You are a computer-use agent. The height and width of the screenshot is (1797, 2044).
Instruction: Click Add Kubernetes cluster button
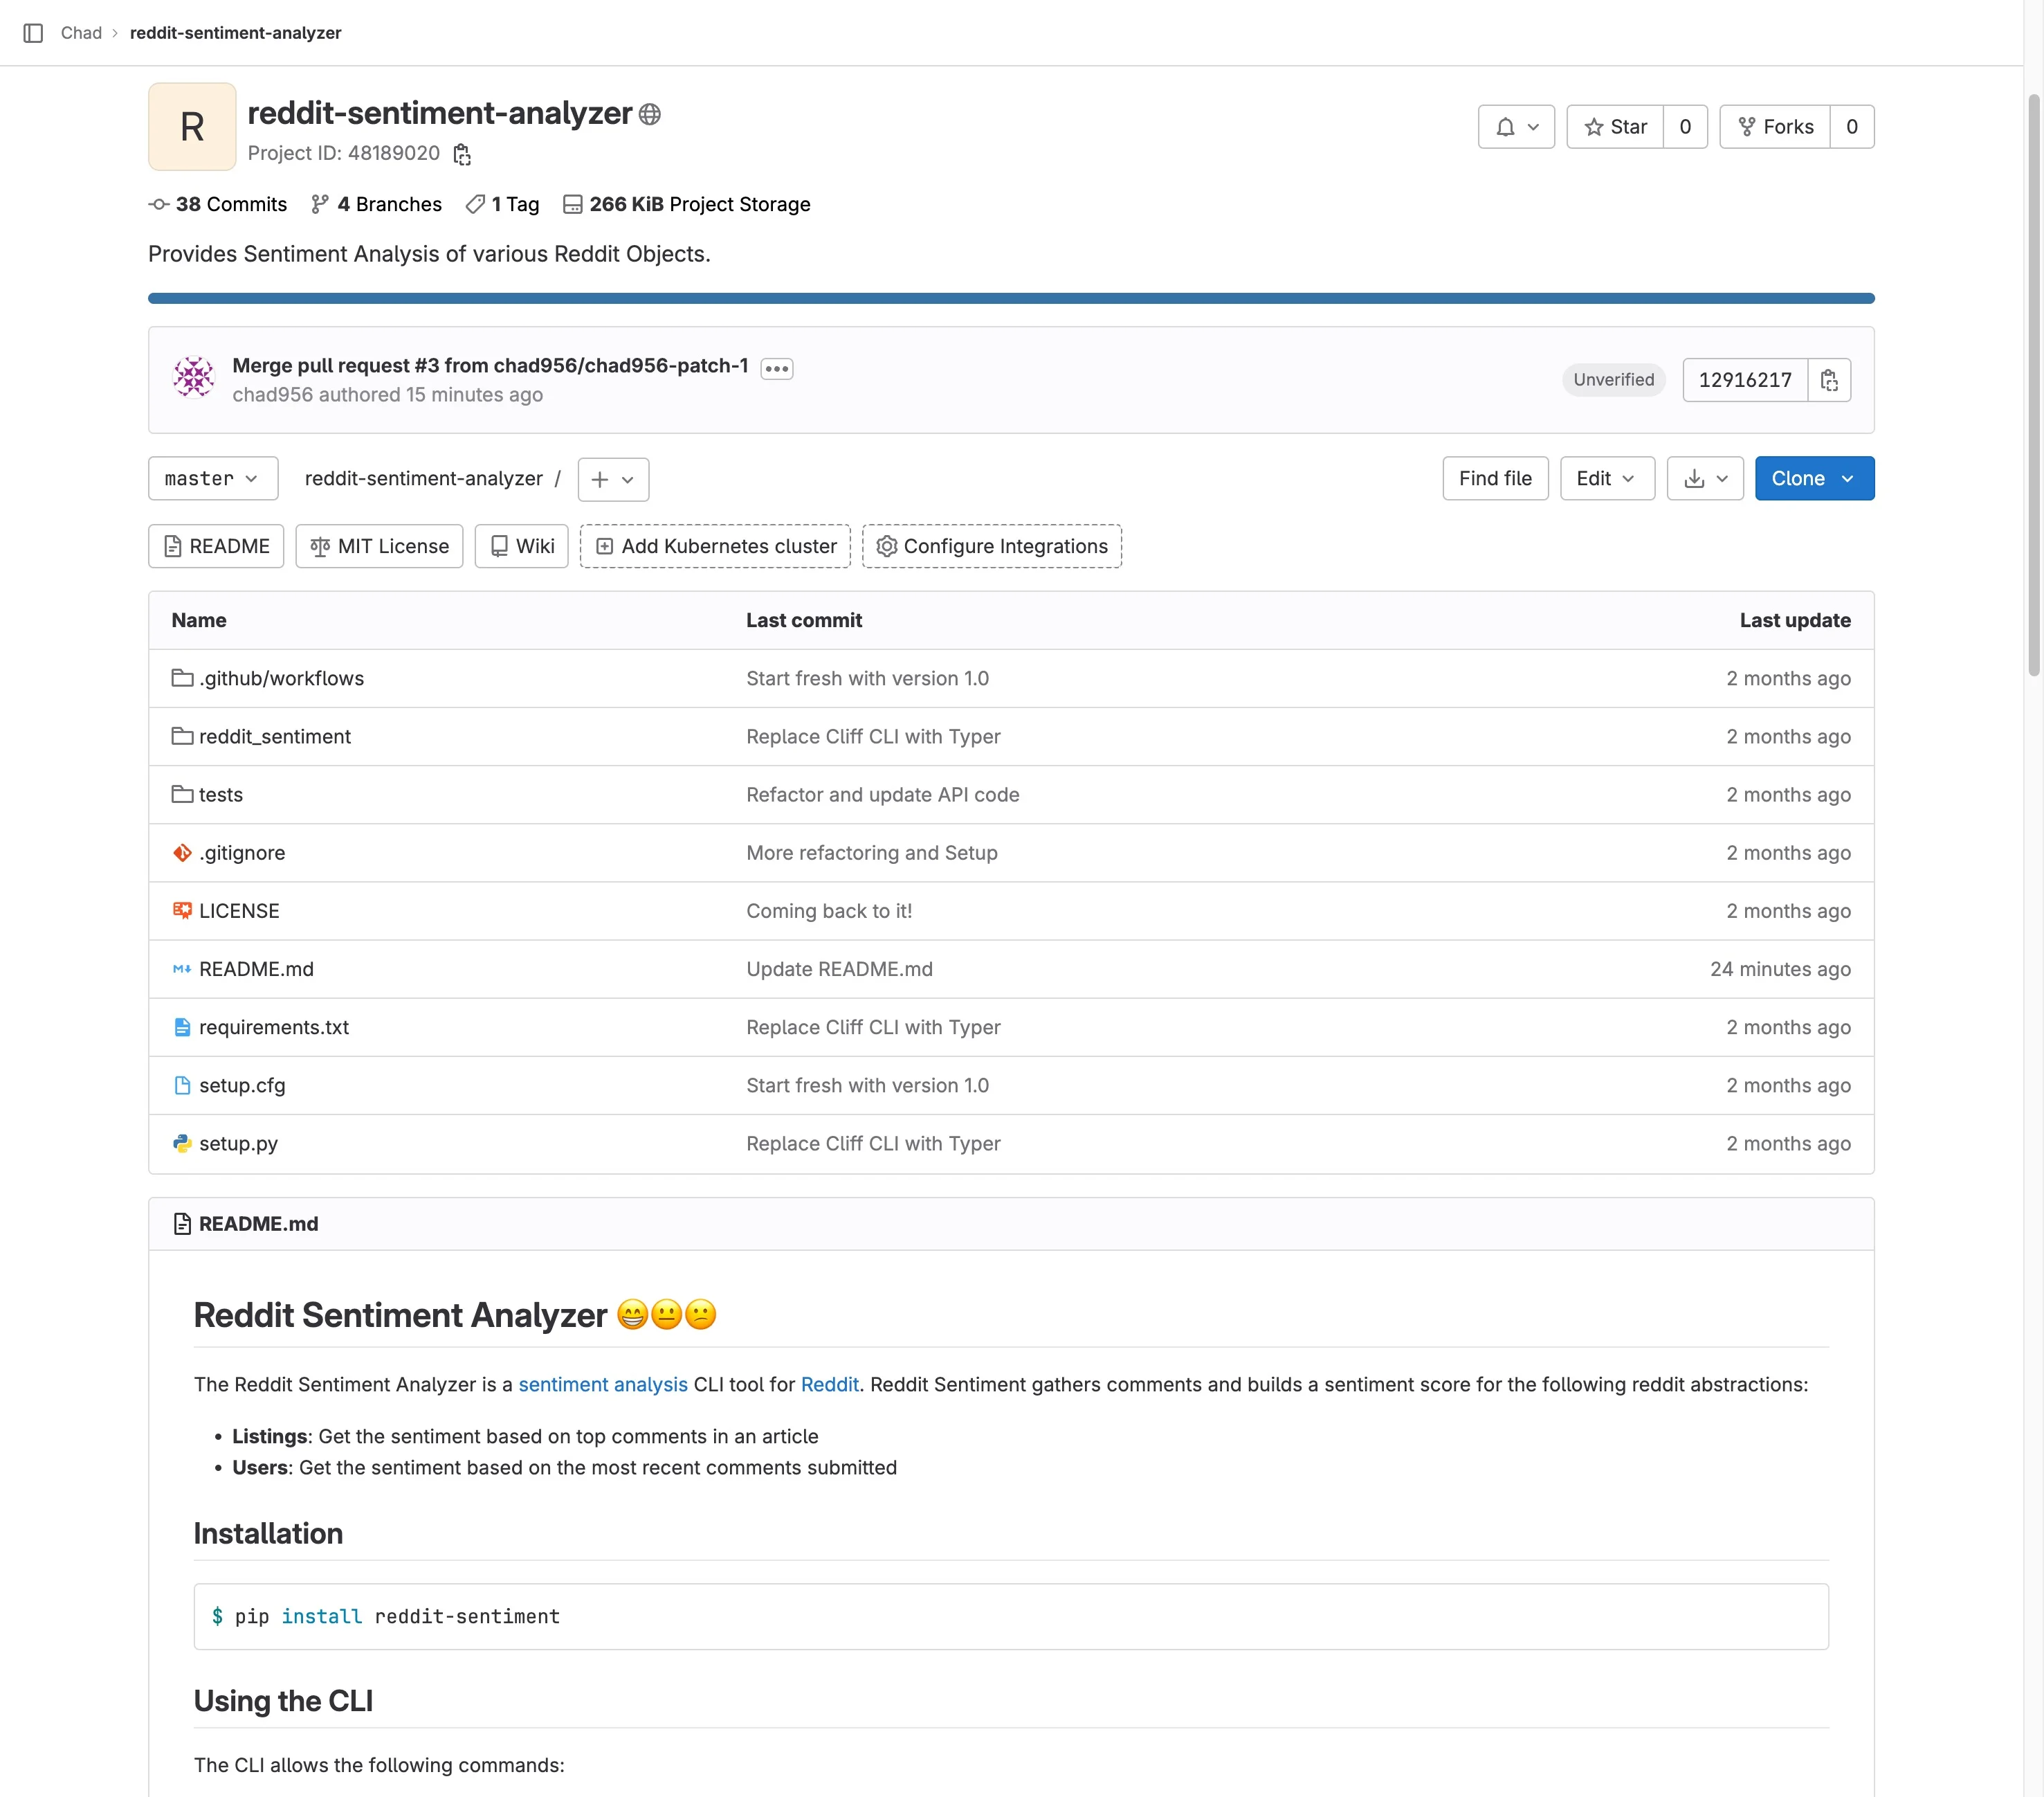(715, 546)
